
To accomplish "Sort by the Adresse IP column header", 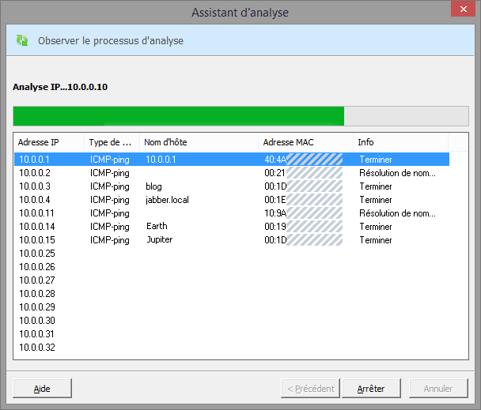I will [49, 142].
